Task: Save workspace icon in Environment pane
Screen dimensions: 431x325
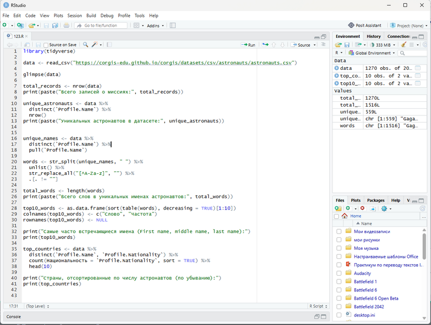Action: (x=347, y=44)
